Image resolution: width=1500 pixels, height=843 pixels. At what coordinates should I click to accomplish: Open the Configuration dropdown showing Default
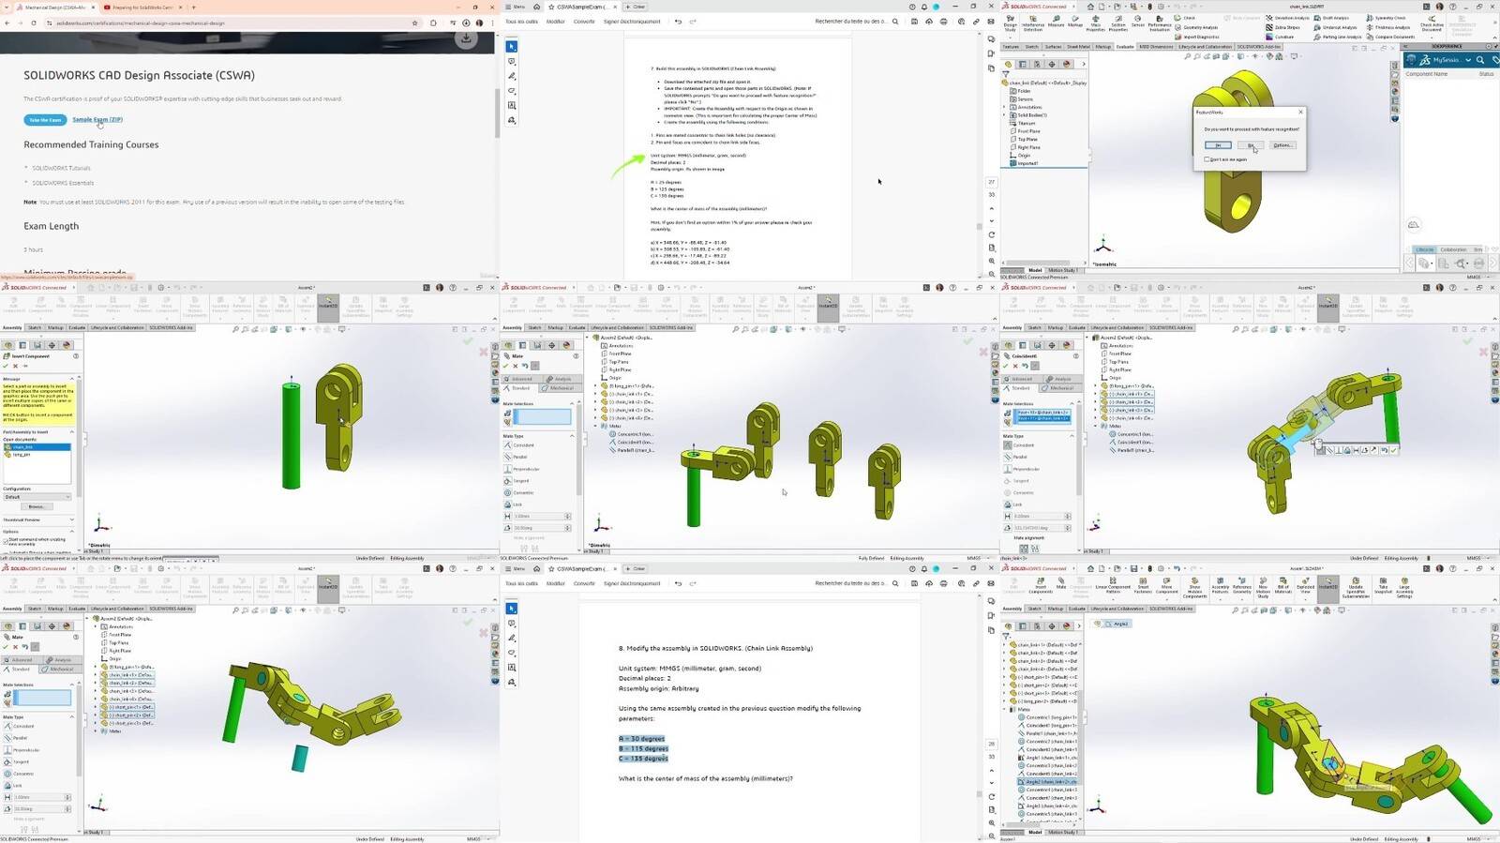click(x=37, y=497)
